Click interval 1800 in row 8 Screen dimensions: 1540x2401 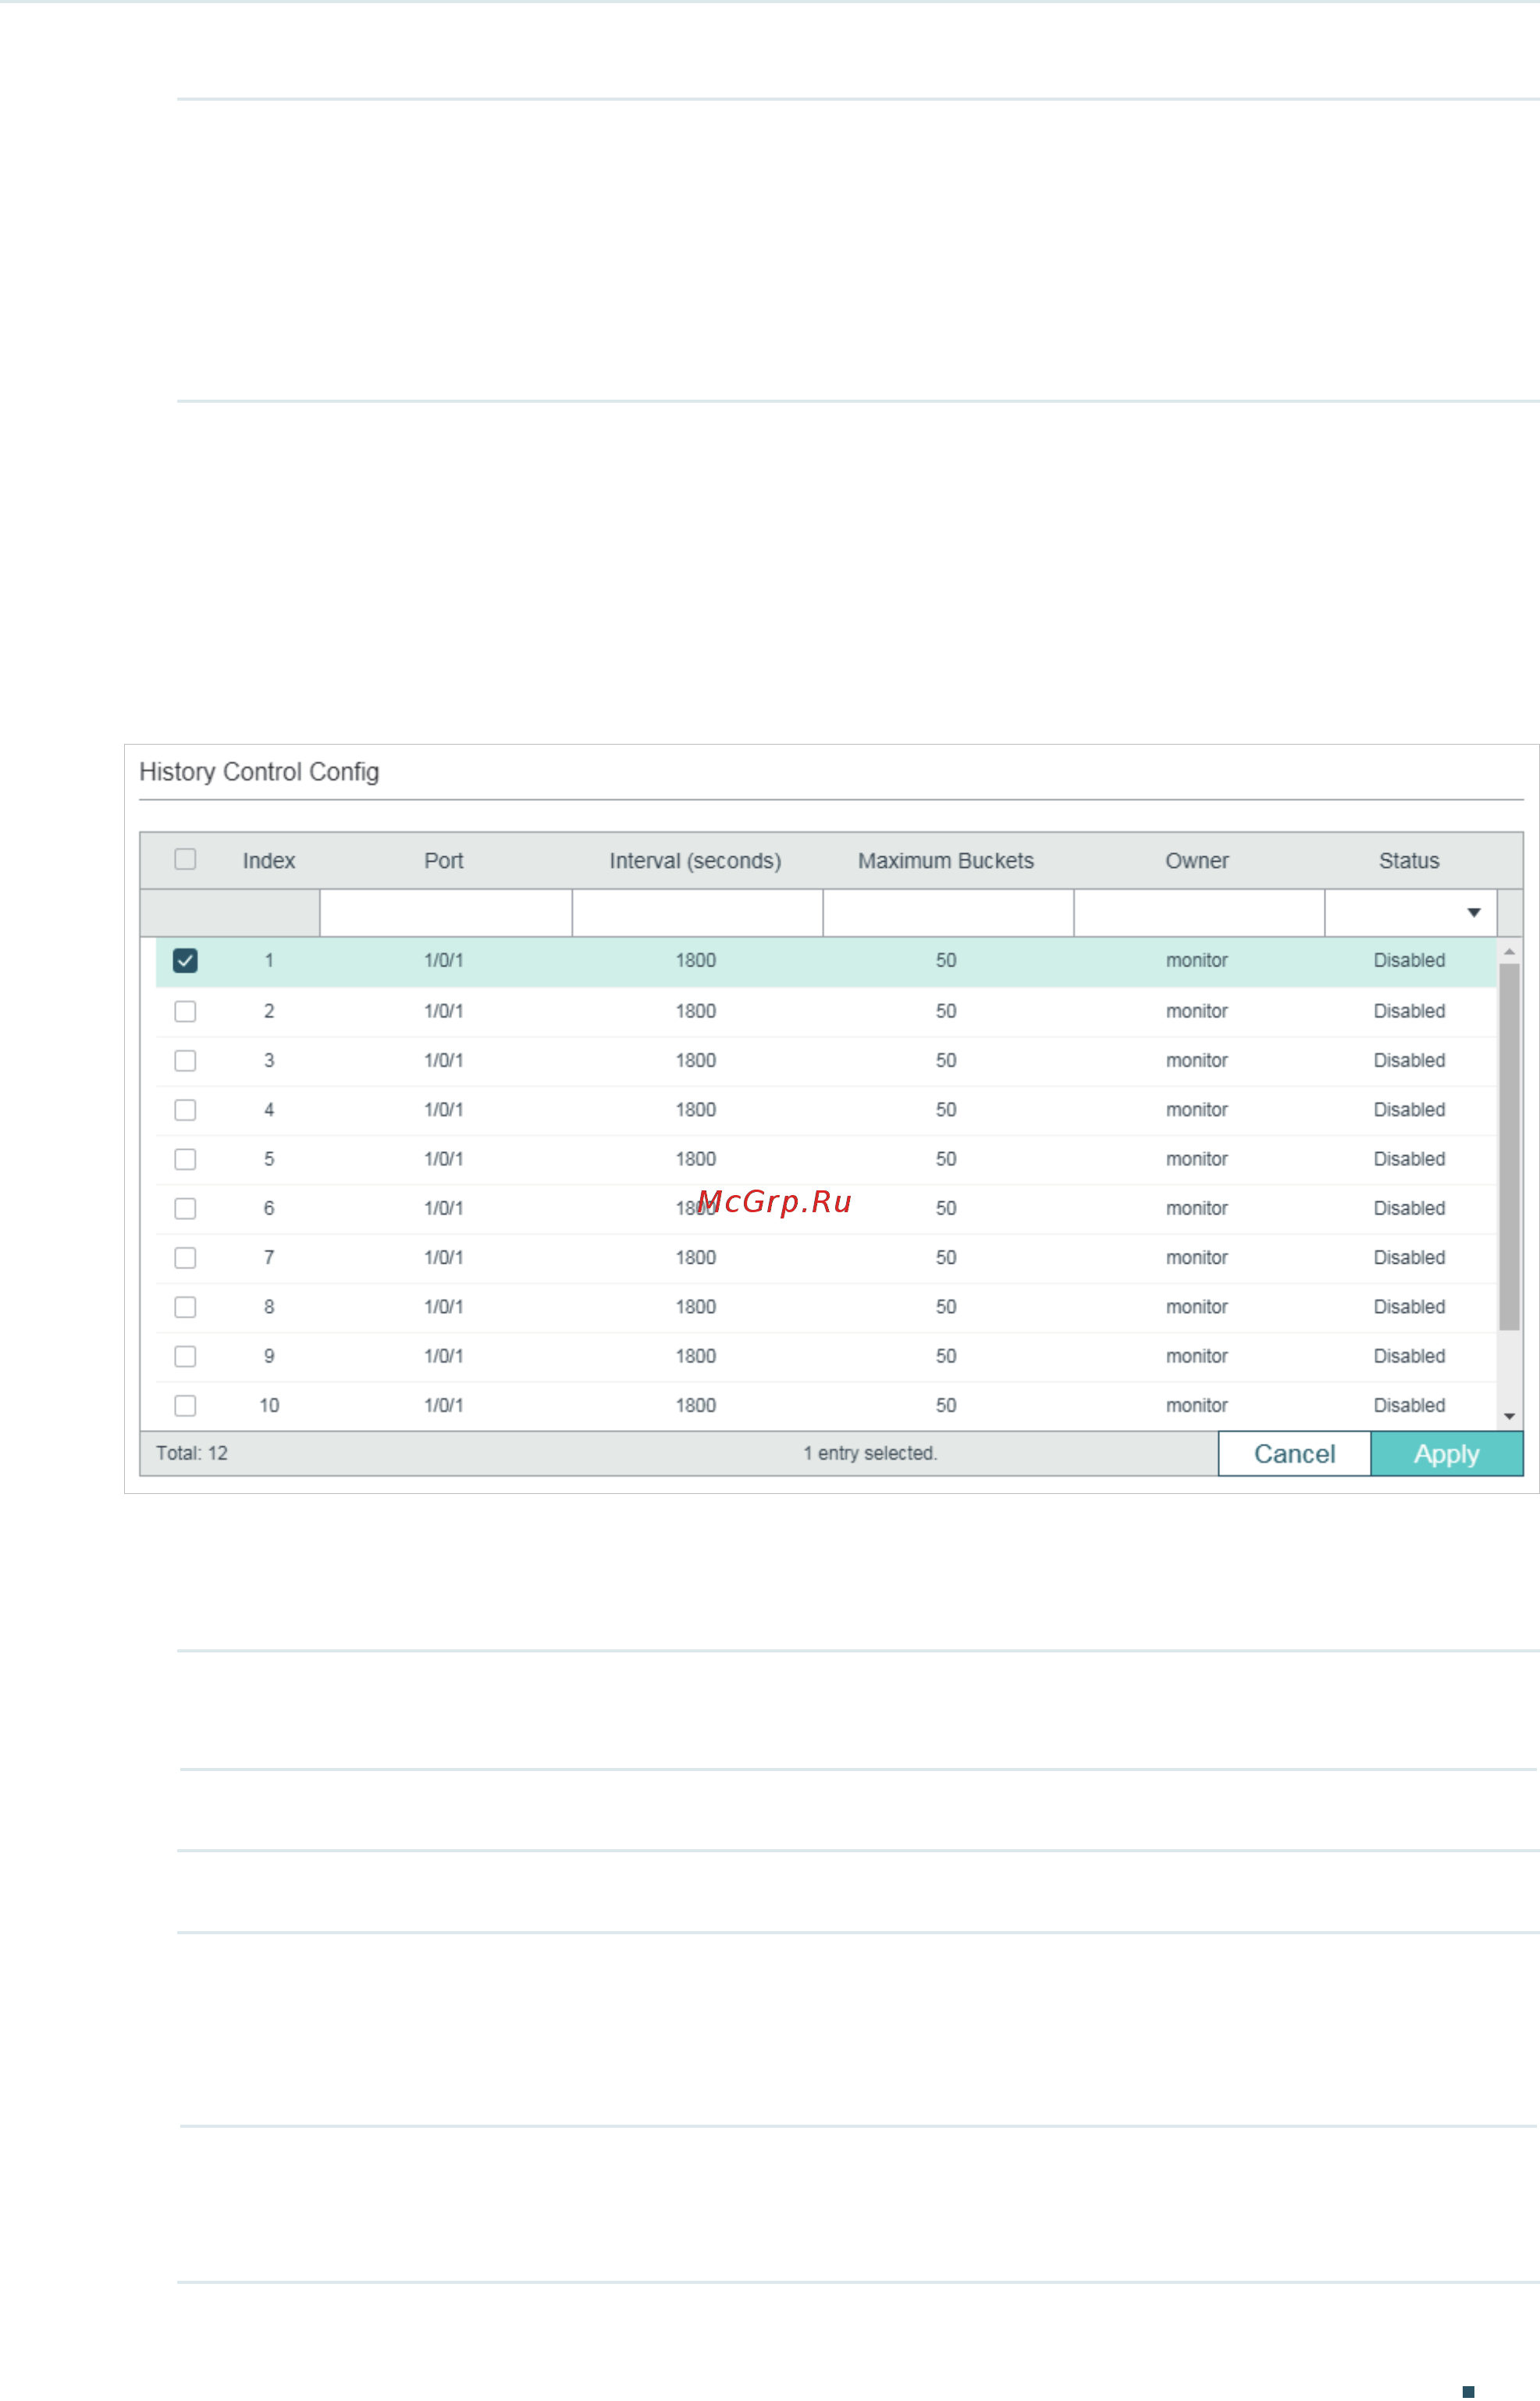(696, 1307)
